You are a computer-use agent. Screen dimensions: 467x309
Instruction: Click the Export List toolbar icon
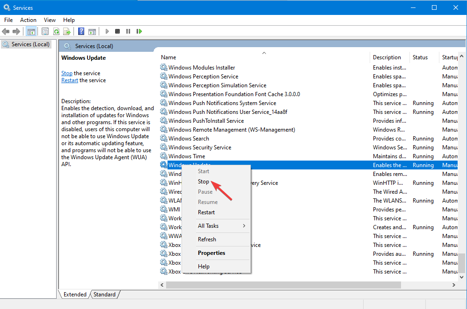point(67,31)
